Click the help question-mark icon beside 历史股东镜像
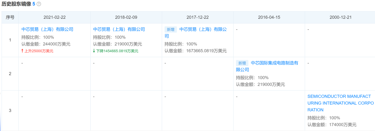 click(39, 4)
